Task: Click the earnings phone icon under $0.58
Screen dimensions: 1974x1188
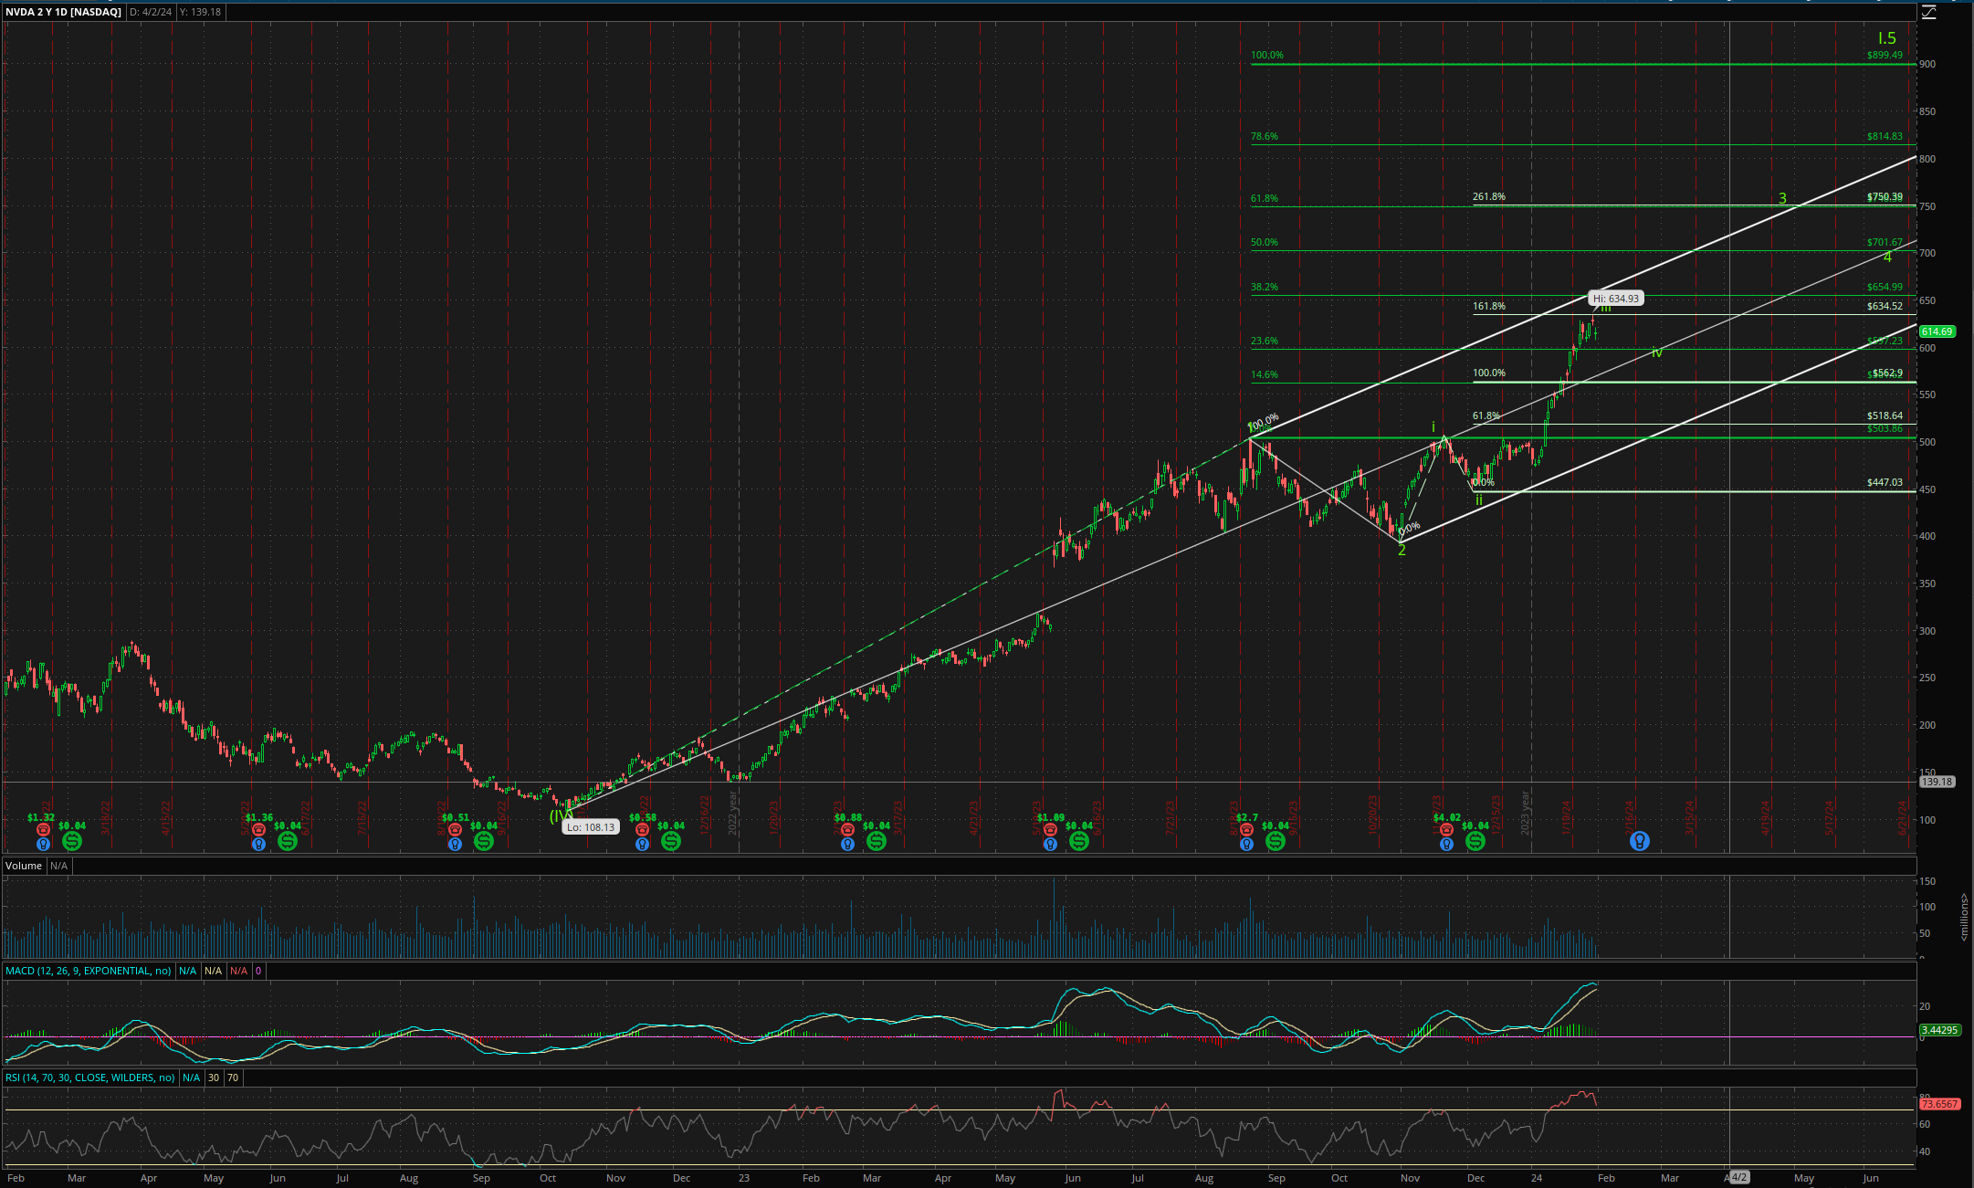Action: [642, 829]
